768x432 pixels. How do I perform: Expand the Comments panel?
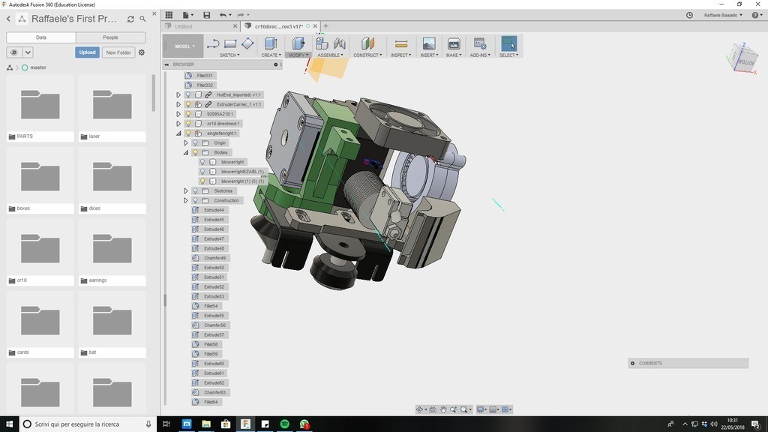click(633, 364)
